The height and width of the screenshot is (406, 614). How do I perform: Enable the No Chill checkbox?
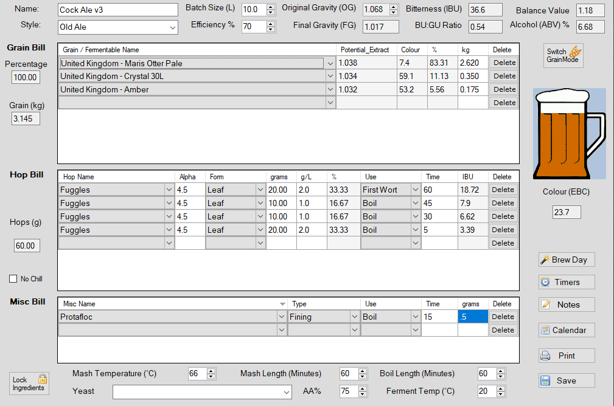[13, 279]
